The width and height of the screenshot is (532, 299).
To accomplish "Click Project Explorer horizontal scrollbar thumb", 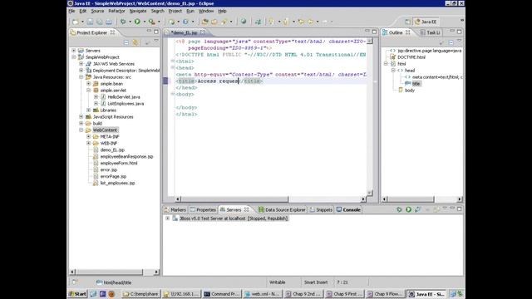I will [x=109, y=272].
